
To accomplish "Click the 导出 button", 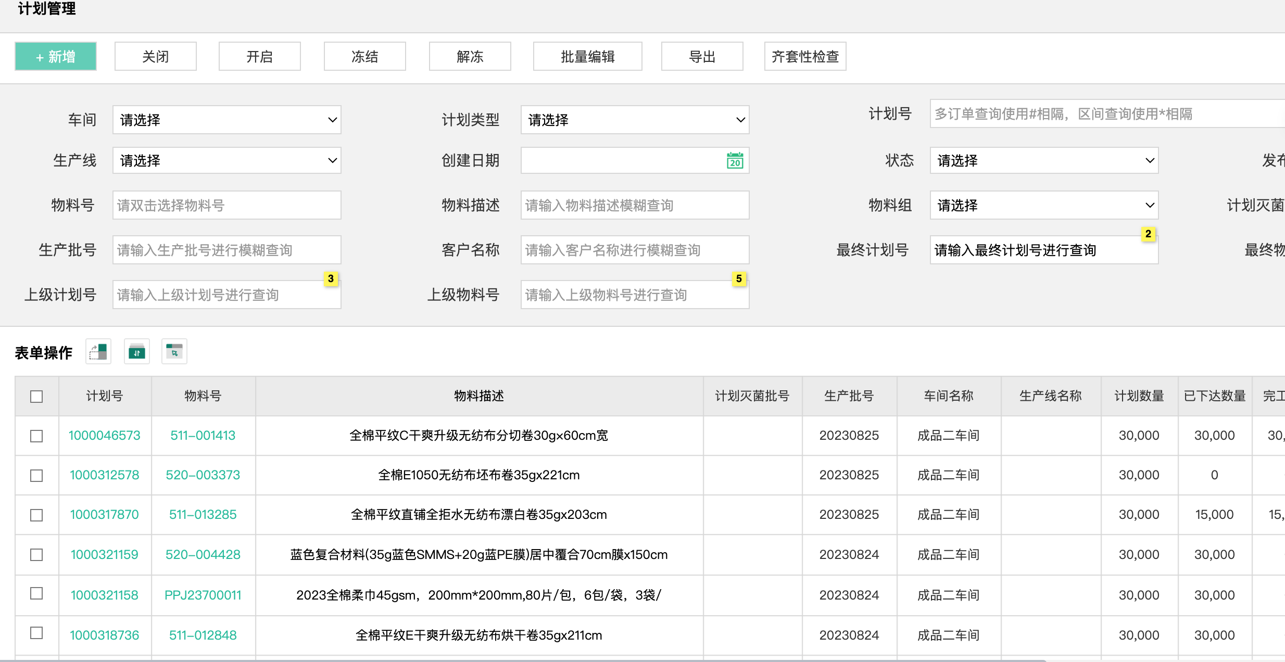I will coord(702,56).
